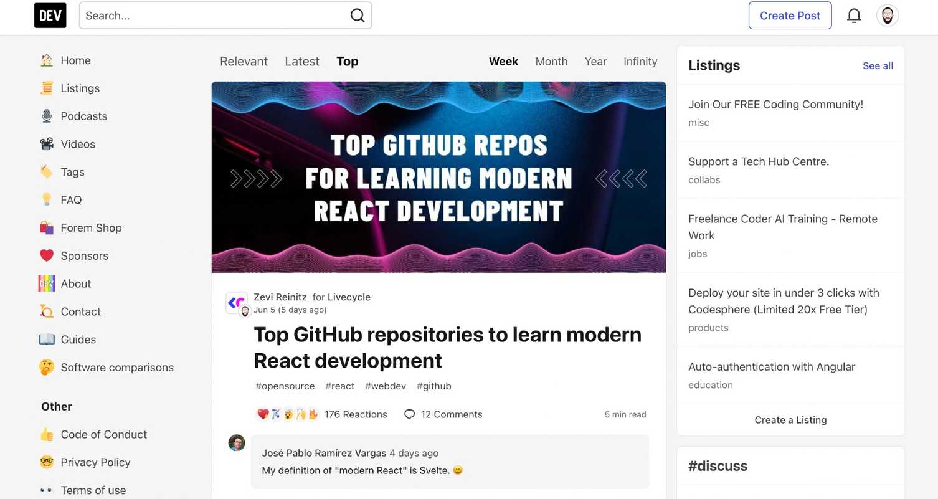Switch to the Month timeframe tab

(x=551, y=60)
